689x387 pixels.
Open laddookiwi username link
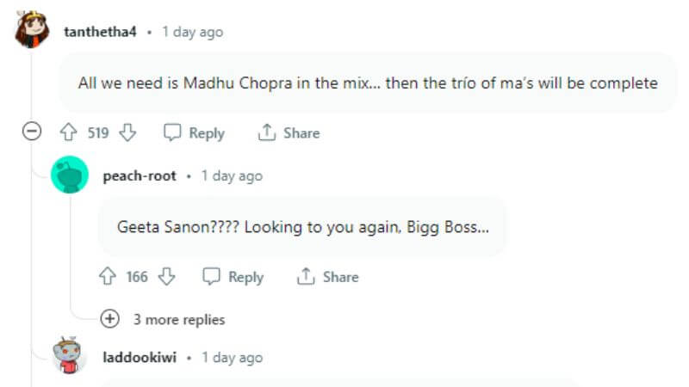coord(140,357)
